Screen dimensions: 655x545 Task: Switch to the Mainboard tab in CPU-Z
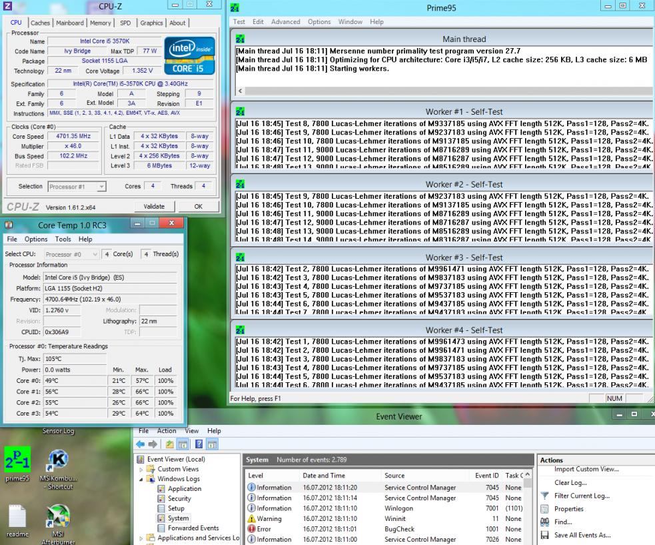(70, 23)
